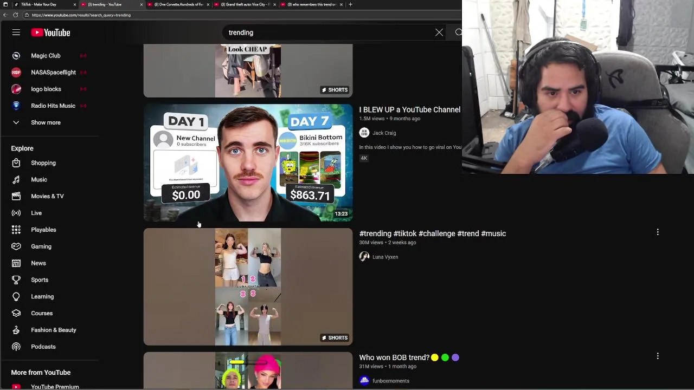Play the Luna Vyxen trending shorts thumbnail
Screen dimensions: 694x390
pos(248,287)
